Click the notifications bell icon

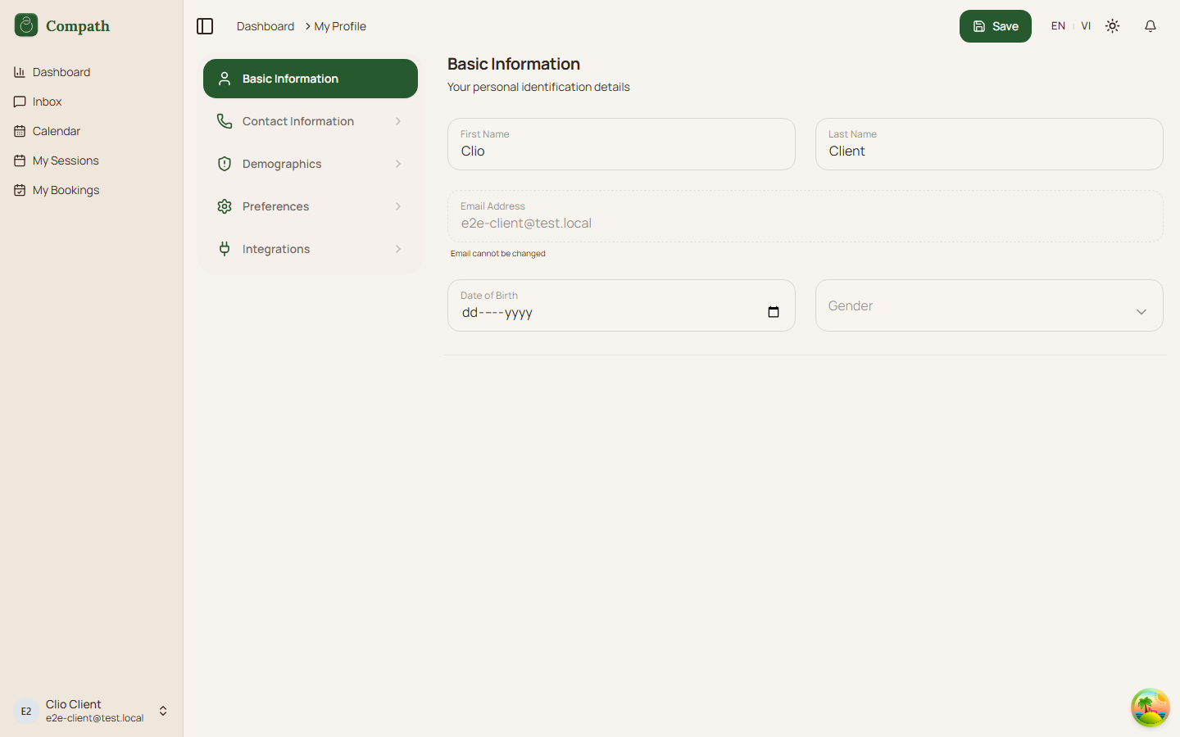coord(1150,26)
